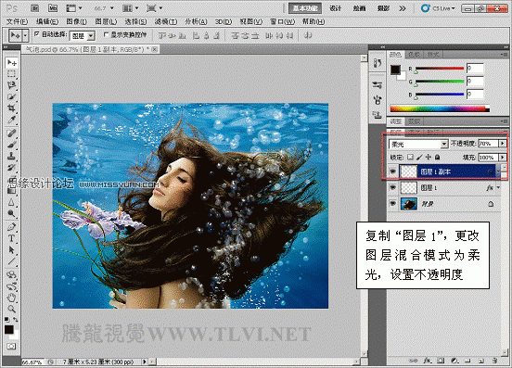Screen dimensions: 512x368
Task: Launch Bridge from the application bar
Action: click(35, 8)
